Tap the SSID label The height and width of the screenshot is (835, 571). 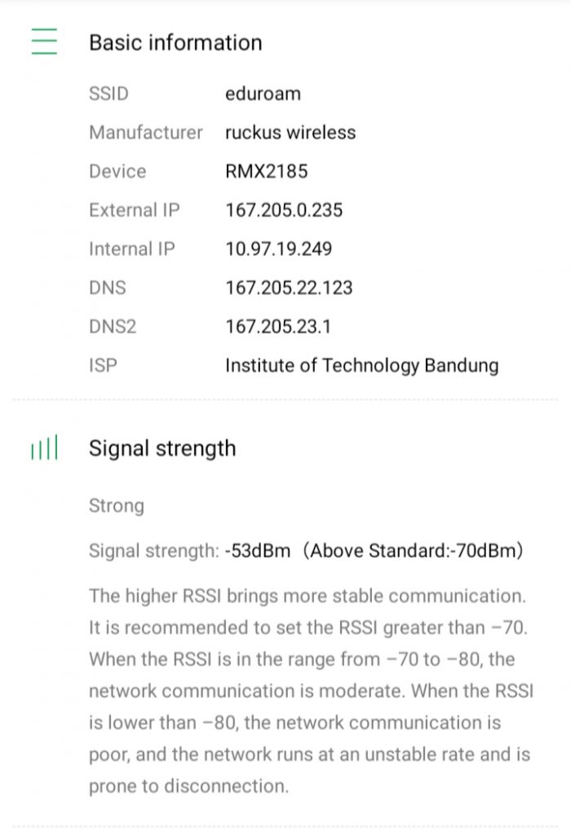point(108,94)
